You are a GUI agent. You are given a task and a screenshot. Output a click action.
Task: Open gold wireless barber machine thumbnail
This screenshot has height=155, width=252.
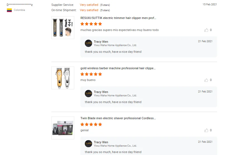pyautogui.click(x=63, y=78)
